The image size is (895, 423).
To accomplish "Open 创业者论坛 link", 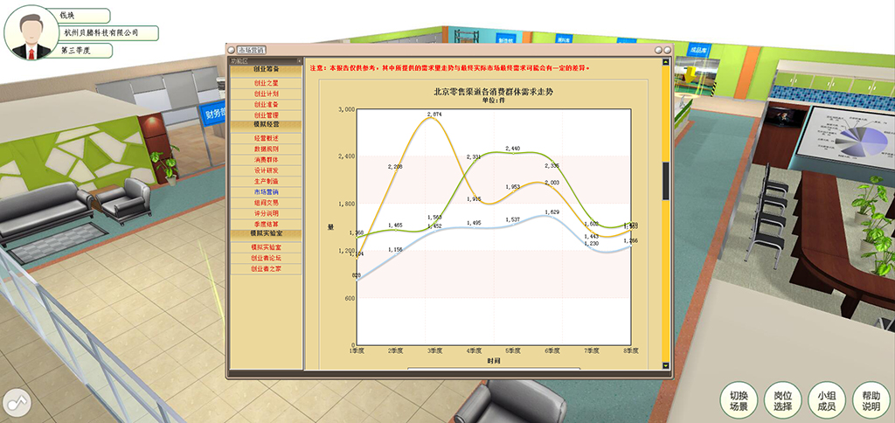I will 266,259.
